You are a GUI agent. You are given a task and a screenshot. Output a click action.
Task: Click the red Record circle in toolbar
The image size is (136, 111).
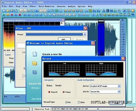click(12, 15)
